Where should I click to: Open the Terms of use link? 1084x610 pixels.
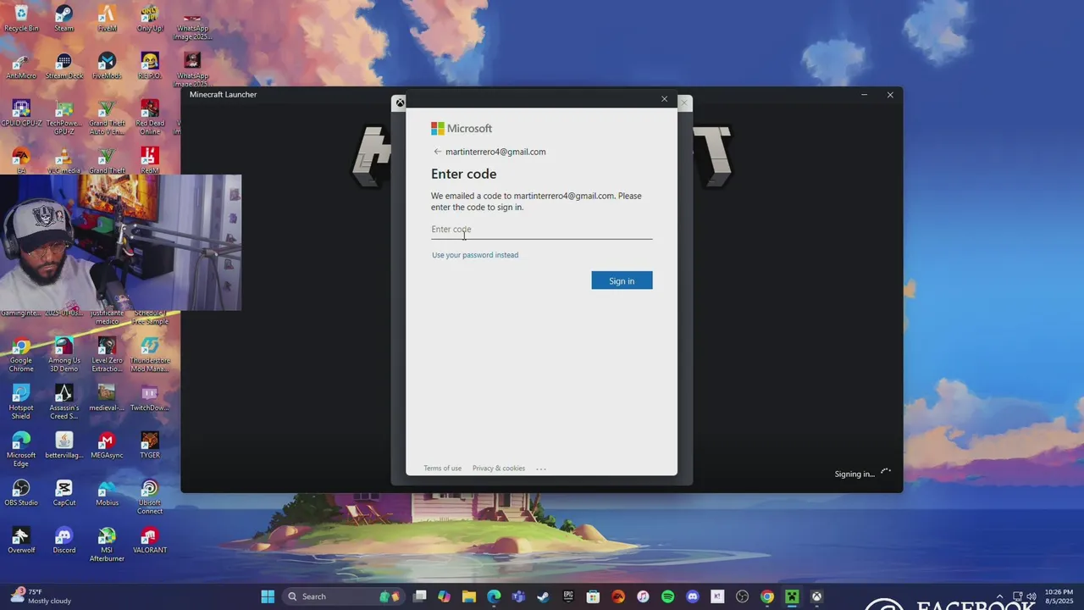pyautogui.click(x=442, y=469)
